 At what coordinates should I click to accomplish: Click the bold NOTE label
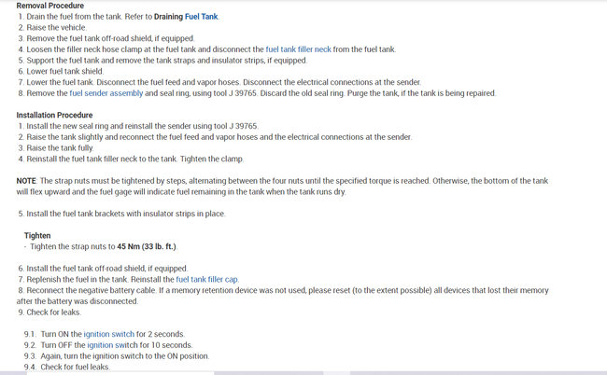point(26,180)
